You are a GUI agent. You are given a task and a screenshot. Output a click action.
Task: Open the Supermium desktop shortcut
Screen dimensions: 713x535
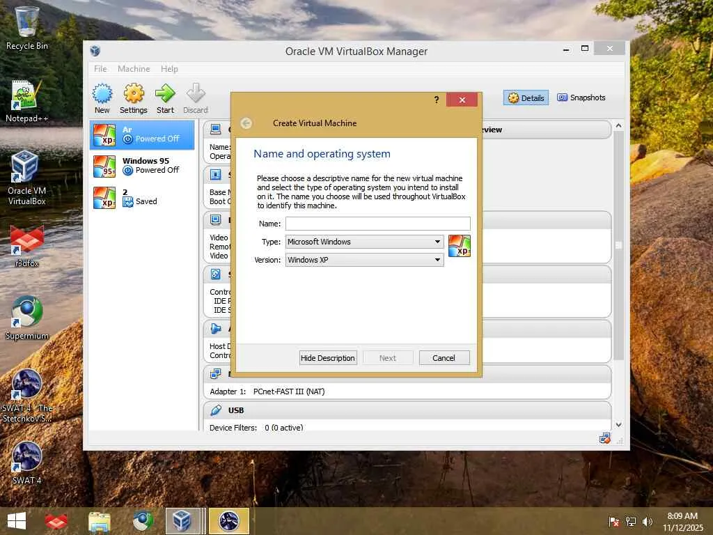pos(27,318)
